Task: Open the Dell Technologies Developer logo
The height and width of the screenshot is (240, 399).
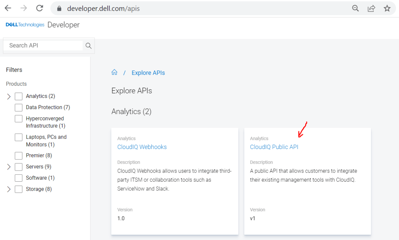Action: 43,25
